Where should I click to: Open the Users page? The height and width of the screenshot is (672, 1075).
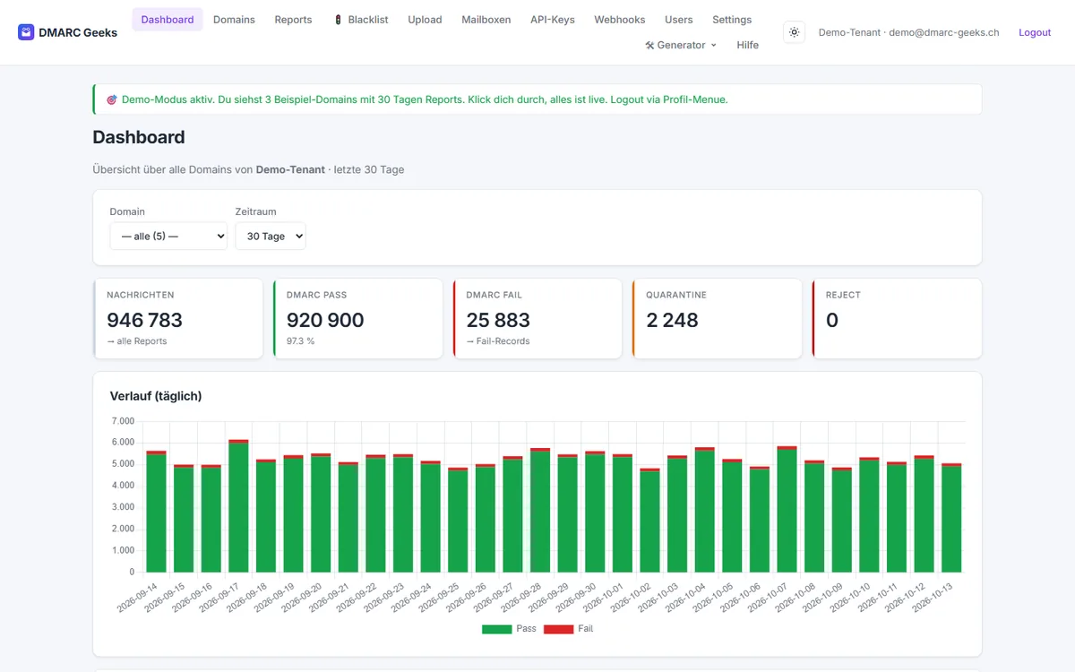click(679, 20)
